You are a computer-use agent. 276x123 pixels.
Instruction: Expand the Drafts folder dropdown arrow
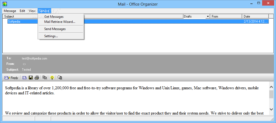pyautogui.click(x=208, y=16)
